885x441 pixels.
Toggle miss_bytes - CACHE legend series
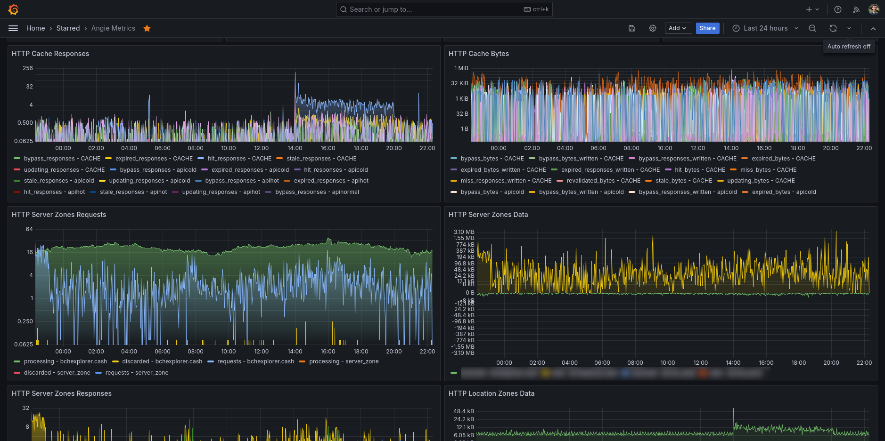point(768,170)
